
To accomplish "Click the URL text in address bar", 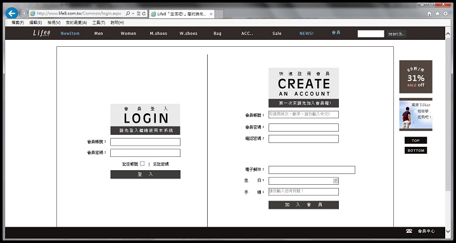I will coord(79,13).
